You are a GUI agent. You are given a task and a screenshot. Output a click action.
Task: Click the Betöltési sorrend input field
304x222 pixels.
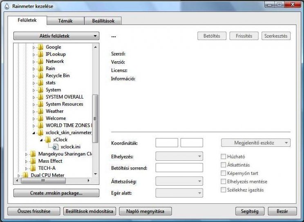[x=179, y=168]
